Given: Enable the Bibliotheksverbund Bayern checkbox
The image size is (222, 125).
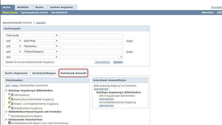Looking at the screenshot, I should [9, 115].
